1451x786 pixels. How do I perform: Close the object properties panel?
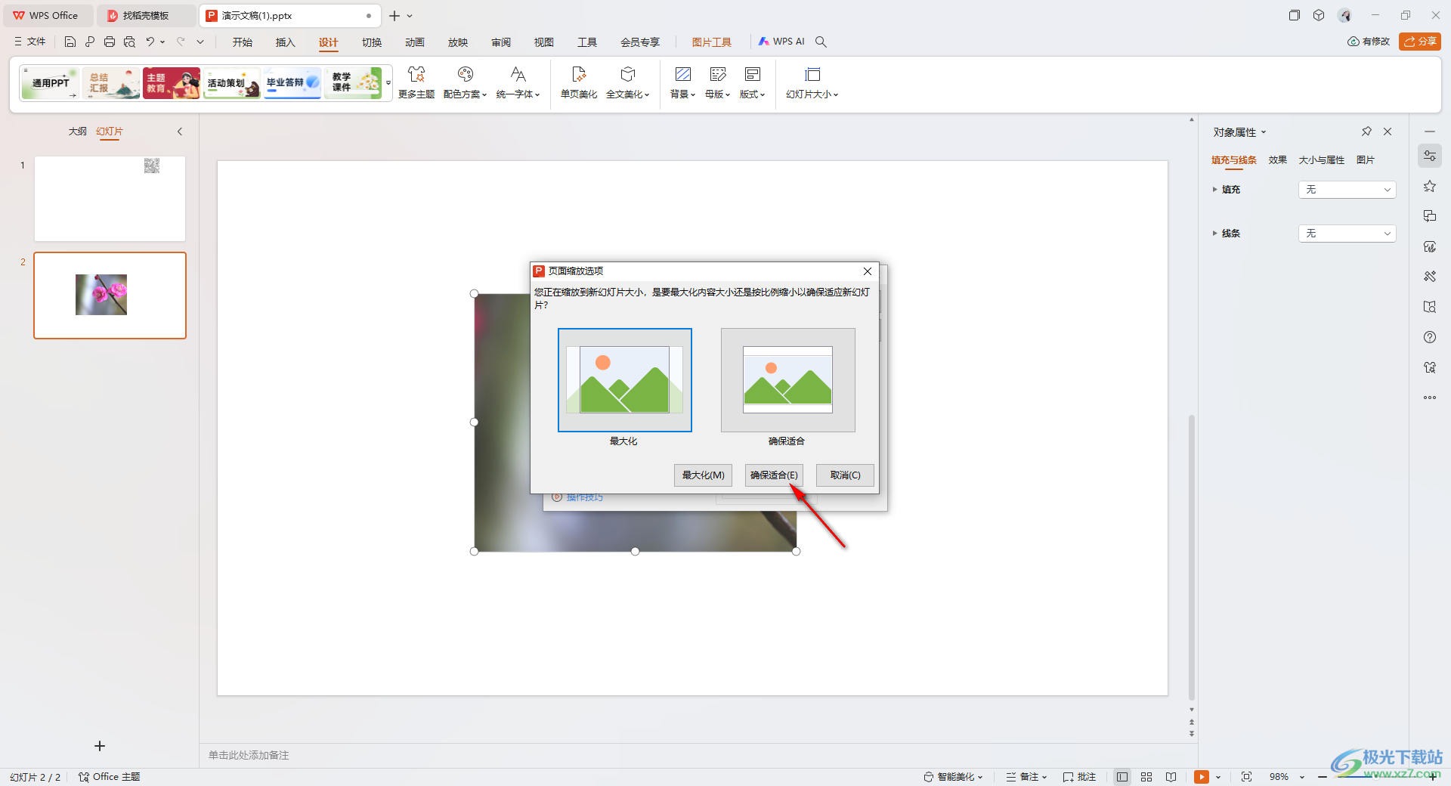[1388, 132]
